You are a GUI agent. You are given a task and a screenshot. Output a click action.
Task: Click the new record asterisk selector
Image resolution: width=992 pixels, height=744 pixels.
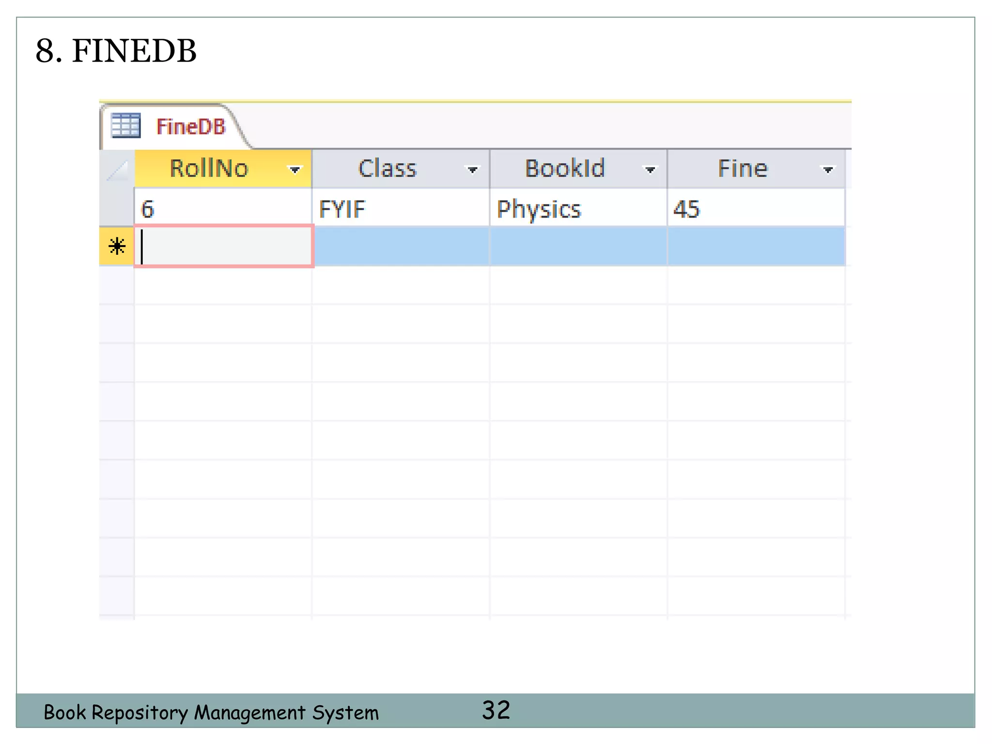point(117,246)
